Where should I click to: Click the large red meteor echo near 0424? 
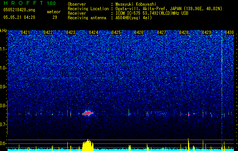point(88,113)
